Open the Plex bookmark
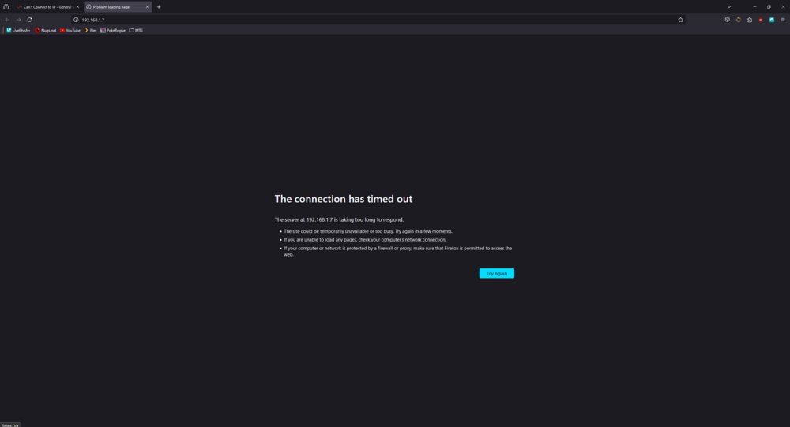Screen dimensions: 790x427 pyautogui.click(x=91, y=30)
